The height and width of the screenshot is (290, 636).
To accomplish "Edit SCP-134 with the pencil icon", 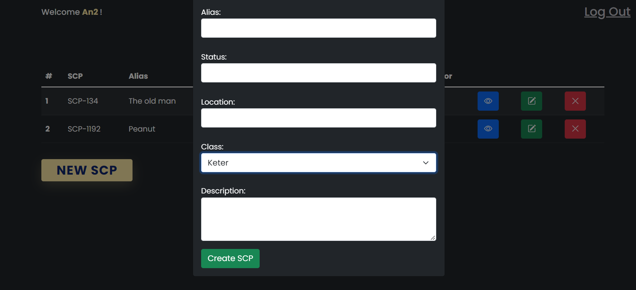I will (x=531, y=101).
